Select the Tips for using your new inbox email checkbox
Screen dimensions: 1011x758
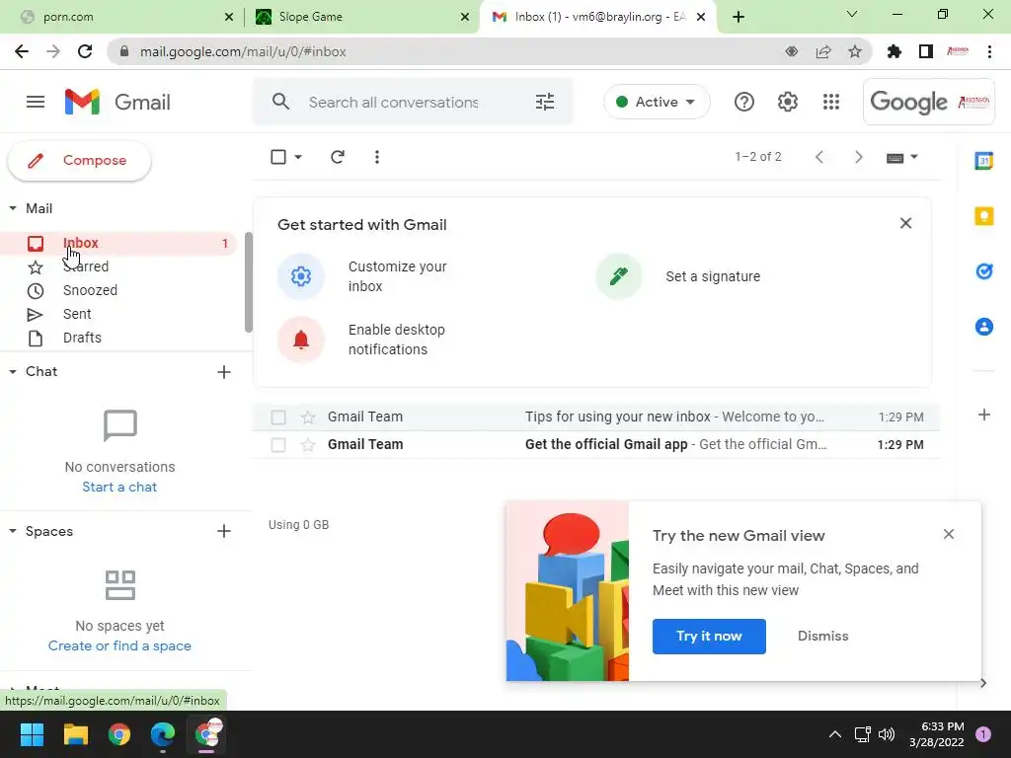[277, 417]
